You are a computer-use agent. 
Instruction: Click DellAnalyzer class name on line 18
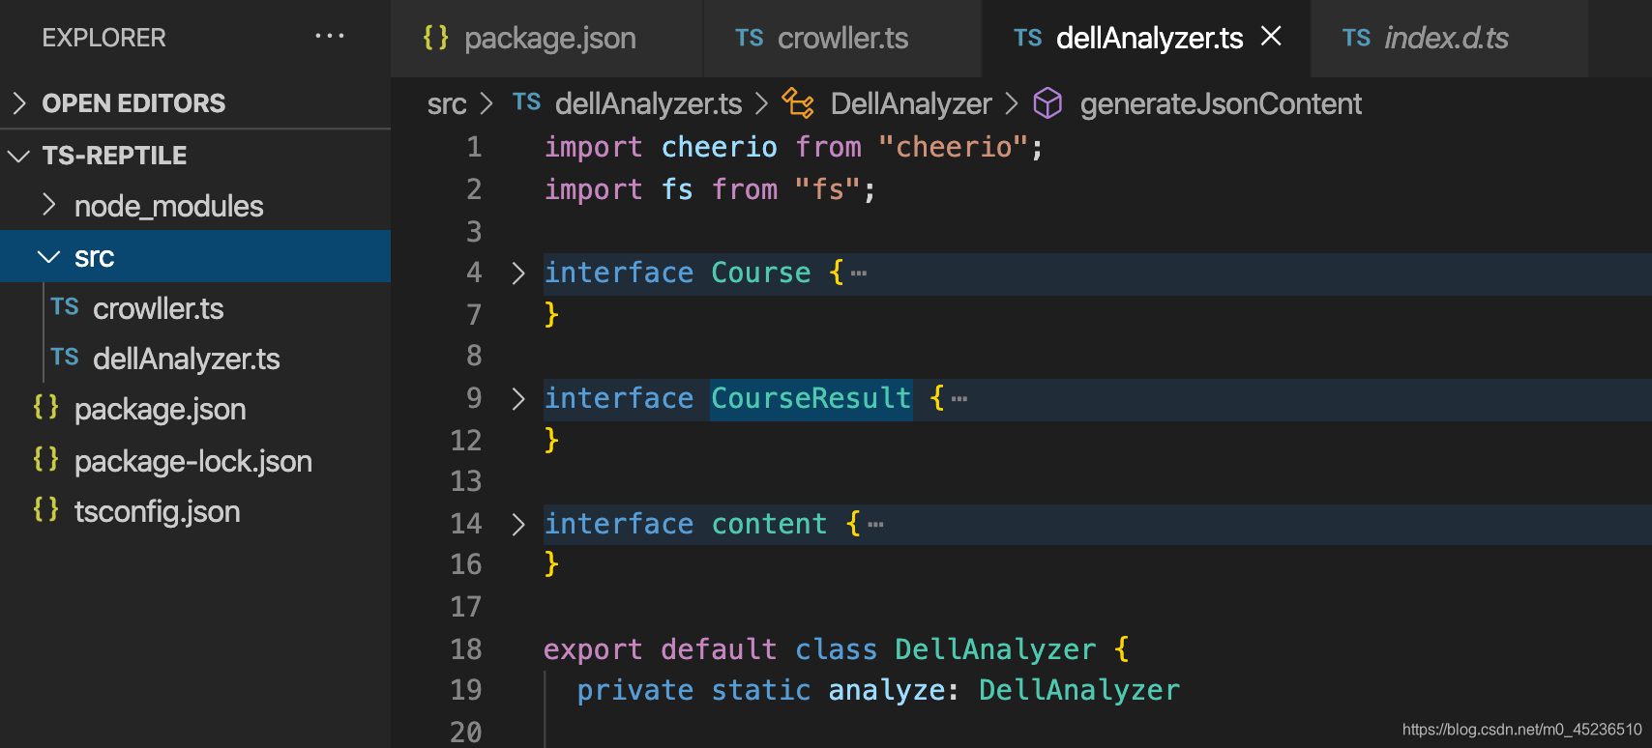tap(995, 649)
